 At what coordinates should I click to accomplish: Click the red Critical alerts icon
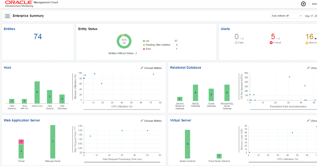coord(271,42)
